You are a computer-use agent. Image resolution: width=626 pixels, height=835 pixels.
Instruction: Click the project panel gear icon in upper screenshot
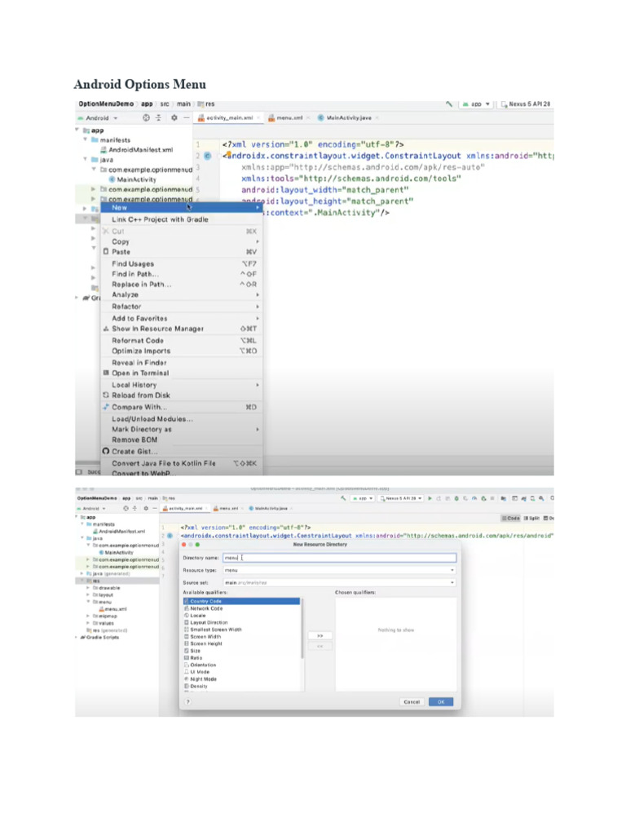pos(174,117)
